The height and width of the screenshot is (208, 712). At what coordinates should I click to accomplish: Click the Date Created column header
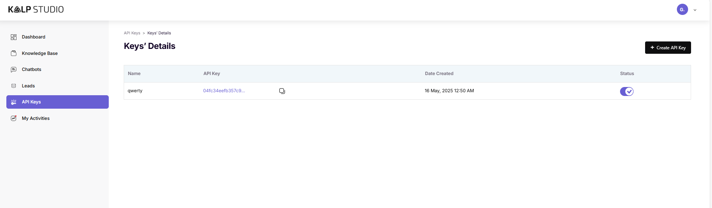tap(439, 74)
